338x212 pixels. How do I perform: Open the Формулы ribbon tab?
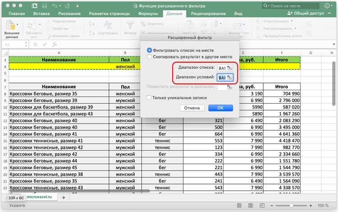[x=148, y=14]
